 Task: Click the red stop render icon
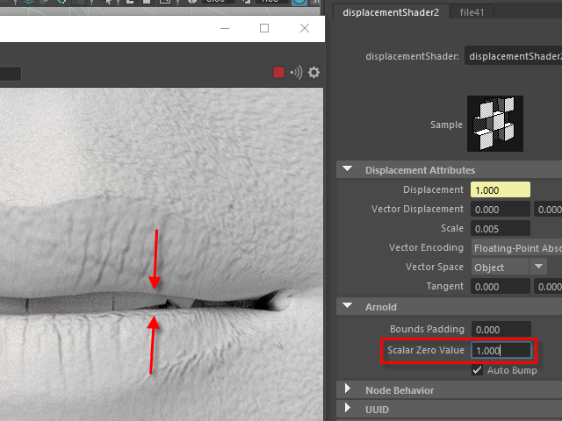(x=278, y=73)
